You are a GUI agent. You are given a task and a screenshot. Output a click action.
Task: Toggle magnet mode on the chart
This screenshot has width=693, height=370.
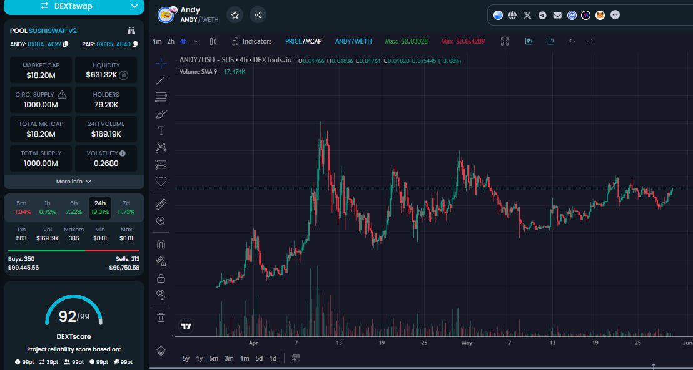(161, 244)
